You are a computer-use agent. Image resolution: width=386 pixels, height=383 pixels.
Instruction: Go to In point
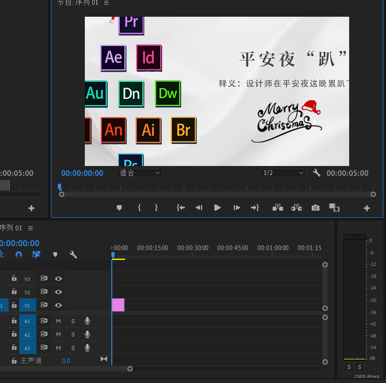coord(181,208)
